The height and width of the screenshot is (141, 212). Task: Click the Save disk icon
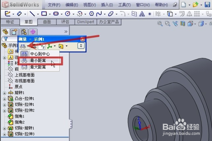(x=207, y=5)
